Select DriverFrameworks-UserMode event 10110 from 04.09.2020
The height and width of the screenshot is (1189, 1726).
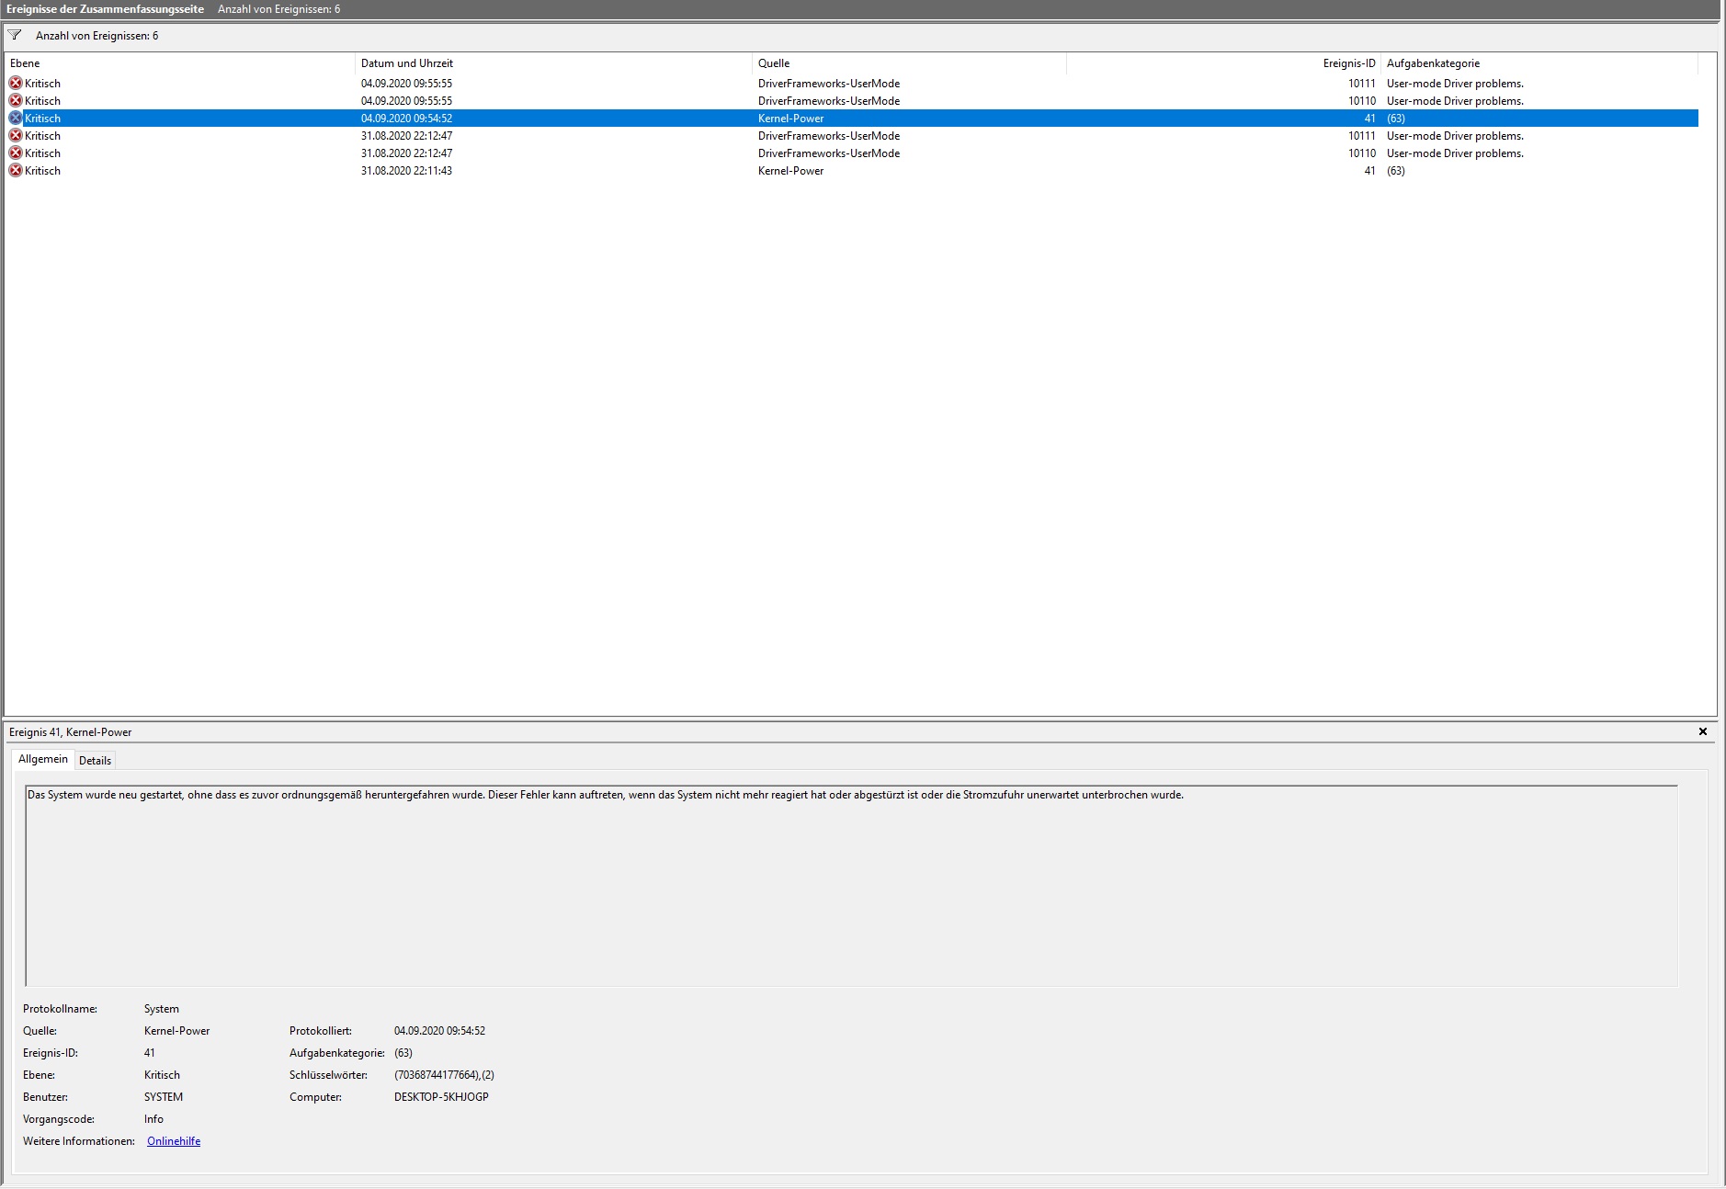(852, 100)
